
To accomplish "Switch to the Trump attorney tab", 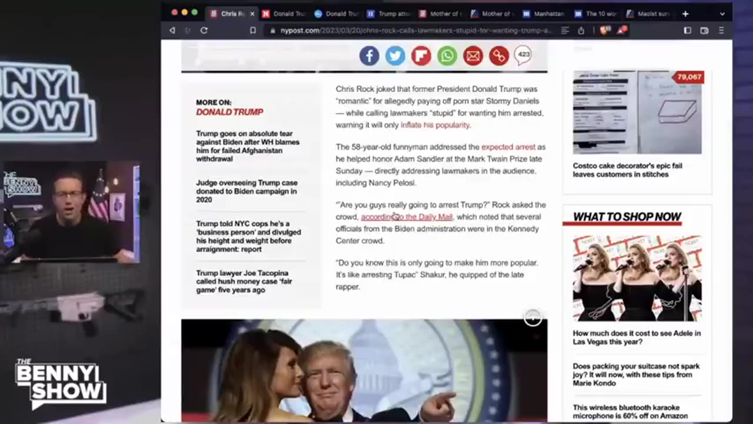I will click(388, 14).
